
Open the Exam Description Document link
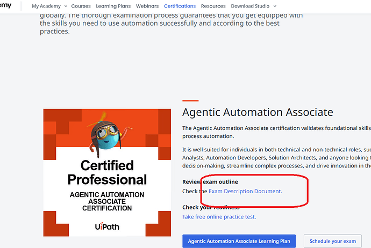245,191
